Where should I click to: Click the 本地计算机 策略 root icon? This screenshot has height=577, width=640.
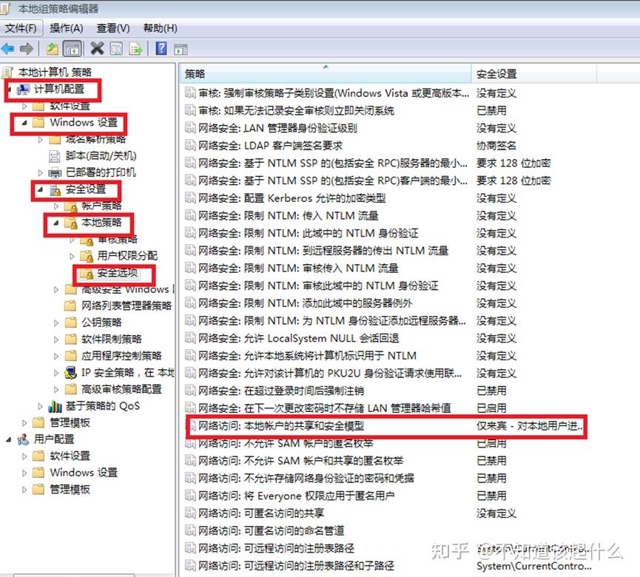coord(7,72)
